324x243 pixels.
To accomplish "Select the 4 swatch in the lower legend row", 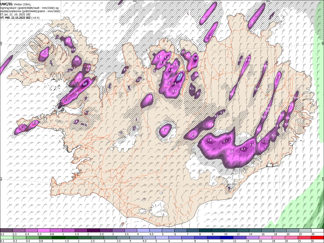I will point(136,238).
